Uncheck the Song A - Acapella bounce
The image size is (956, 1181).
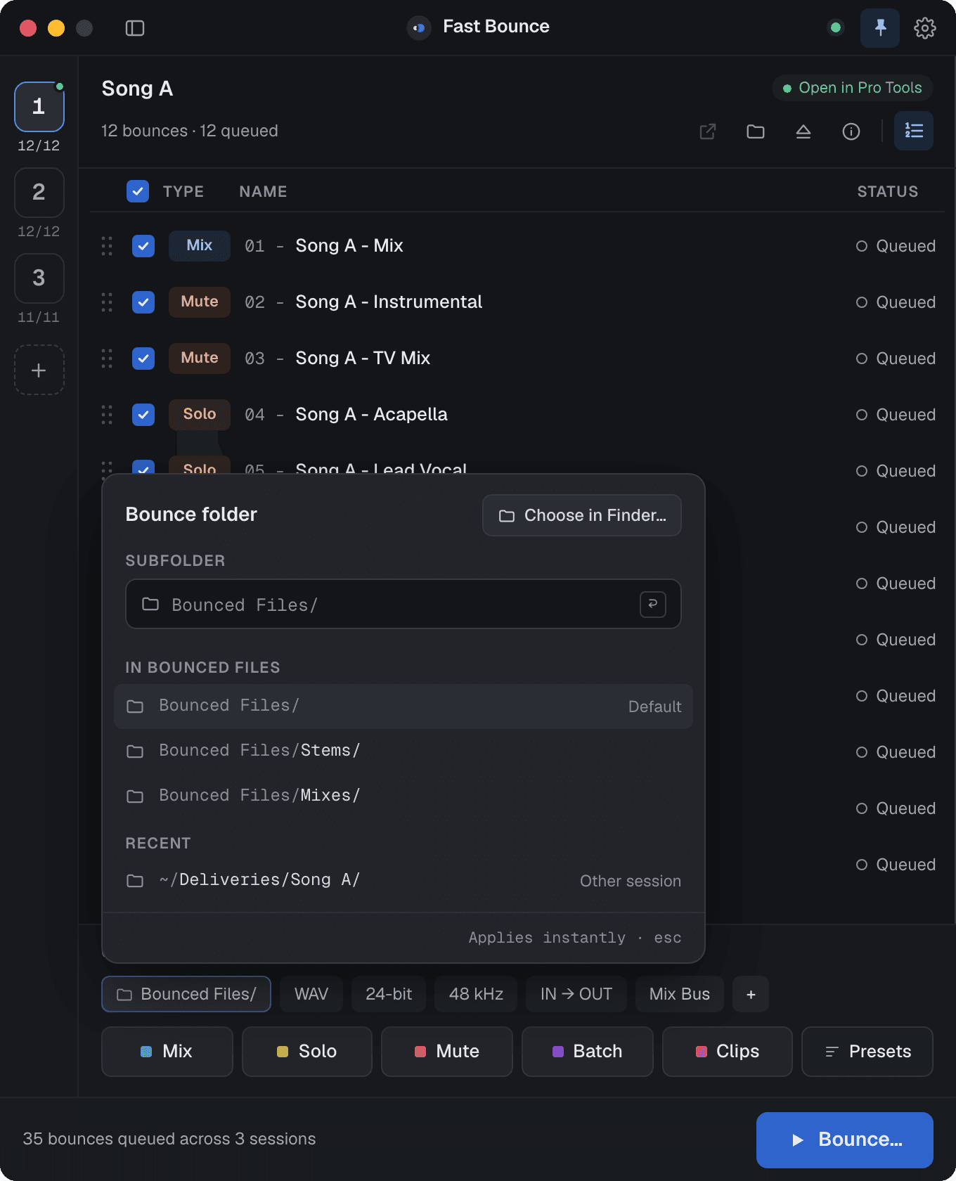coord(143,415)
